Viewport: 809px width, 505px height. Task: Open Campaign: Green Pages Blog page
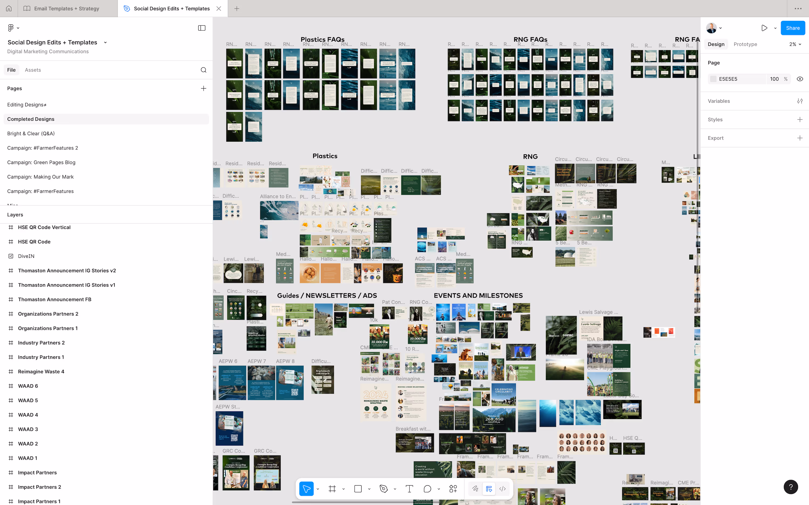[106, 162]
